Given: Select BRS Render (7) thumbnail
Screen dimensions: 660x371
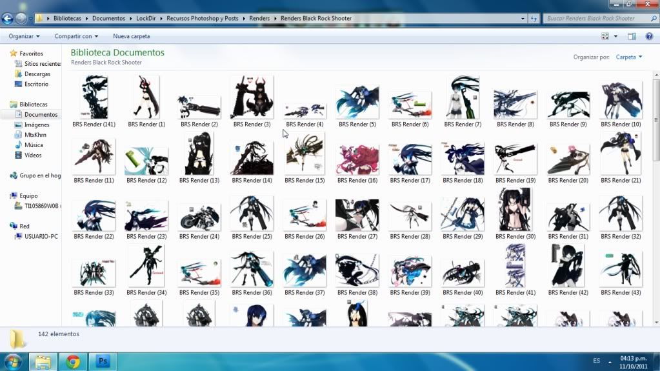Looking at the screenshot, I should [463, 97].
